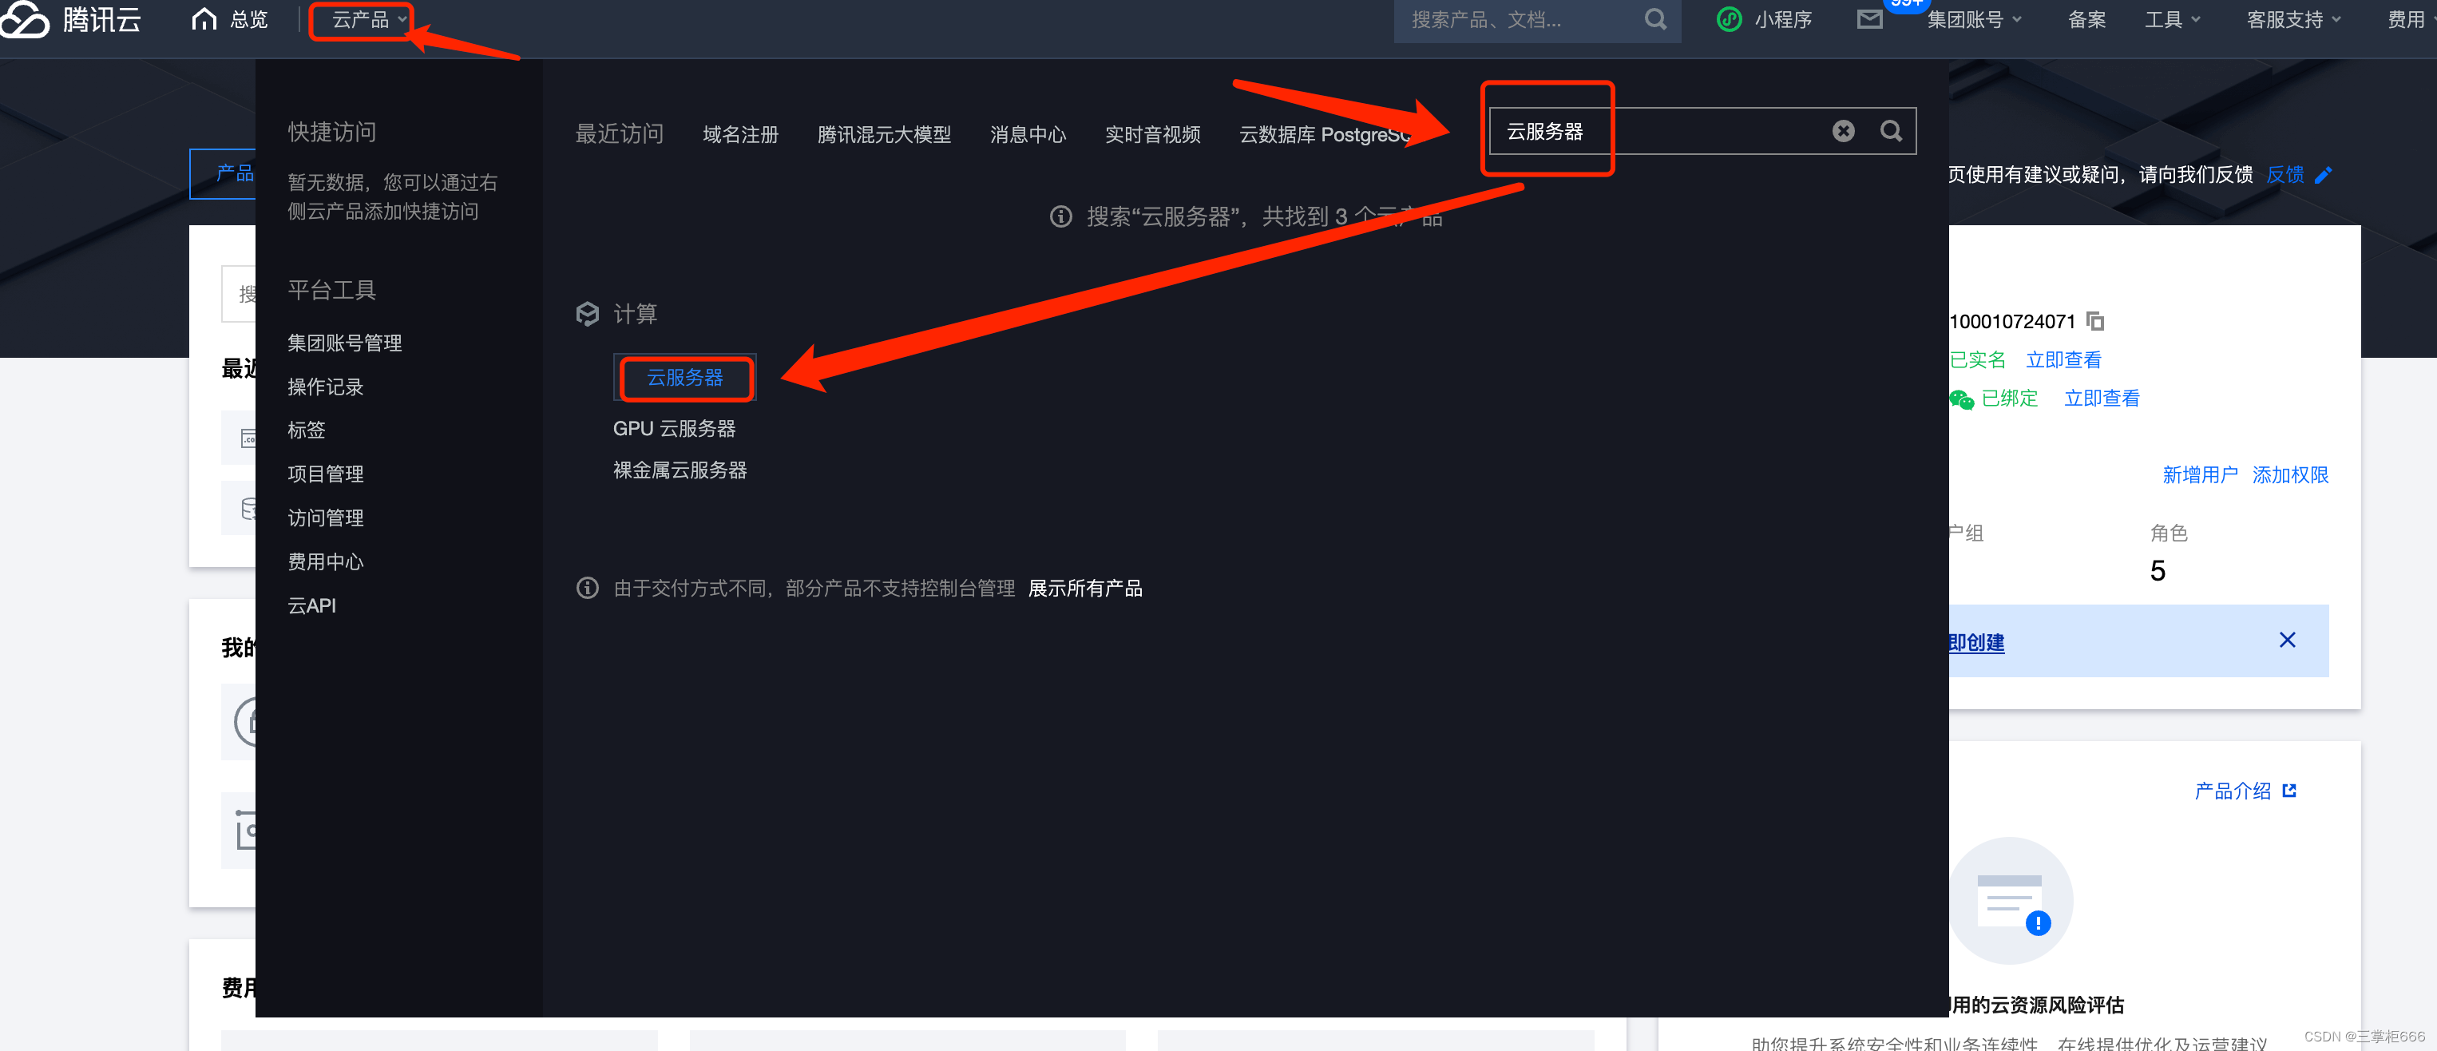Open 标签 platform tool
Image resolution: width=2437 pixels, height=1051 pixels.
point(307,430)
